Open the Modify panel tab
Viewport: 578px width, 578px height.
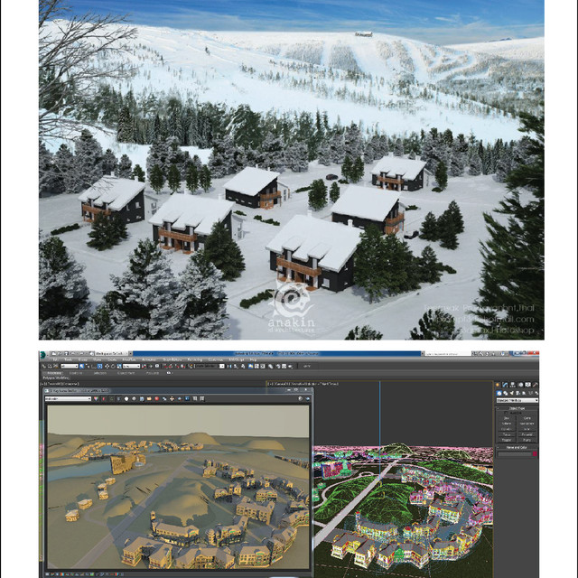click(x=507, y=383)
